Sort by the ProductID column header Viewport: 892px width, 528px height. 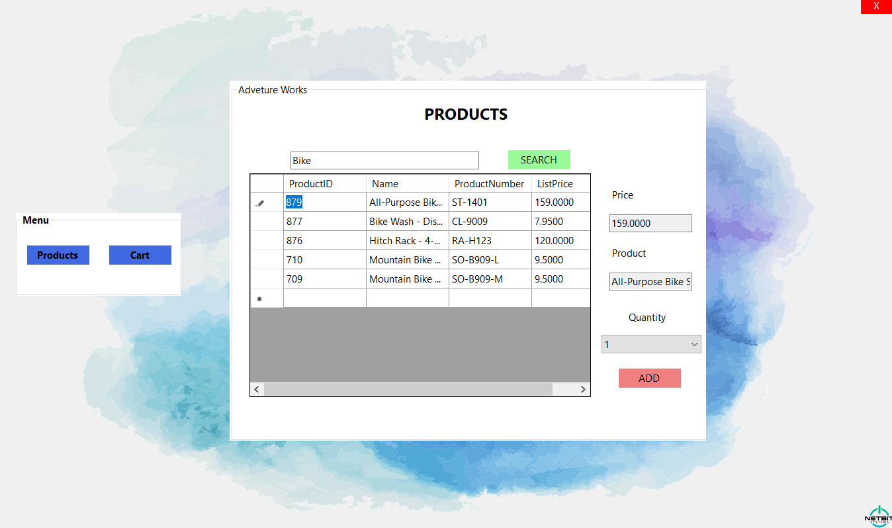[311, 183]
